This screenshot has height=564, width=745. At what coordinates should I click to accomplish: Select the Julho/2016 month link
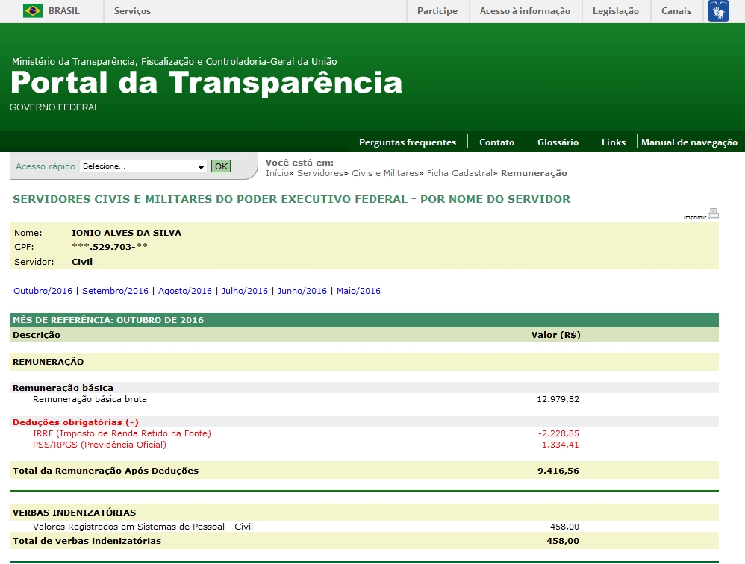pos(244,291)
